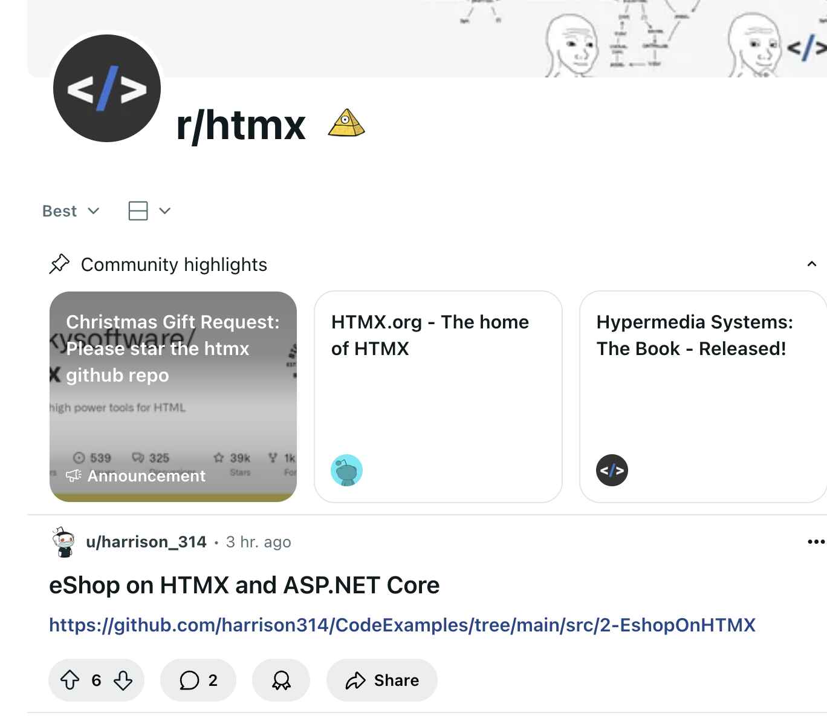Open the Best sort dropdown
The image size is (827, 727).
pyautogui.click(x=71, y=211)
